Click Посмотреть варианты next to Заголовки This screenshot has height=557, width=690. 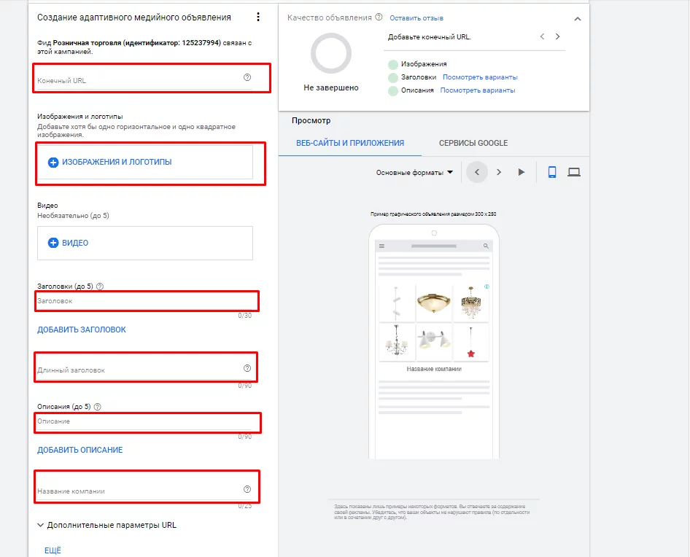pos(480,77)
